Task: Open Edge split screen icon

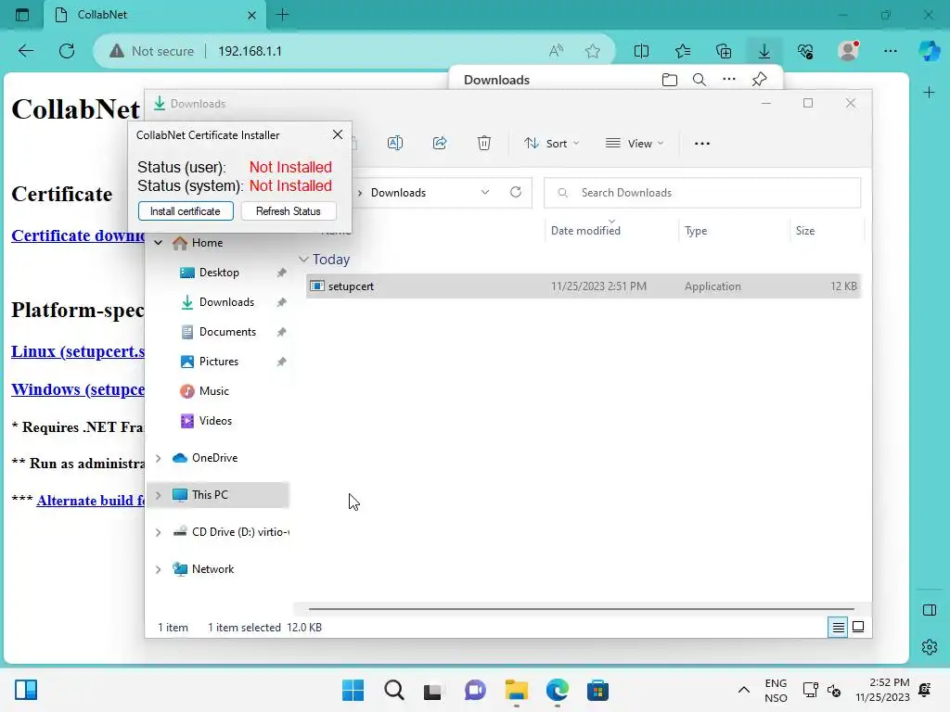Action: pos(641,51)
